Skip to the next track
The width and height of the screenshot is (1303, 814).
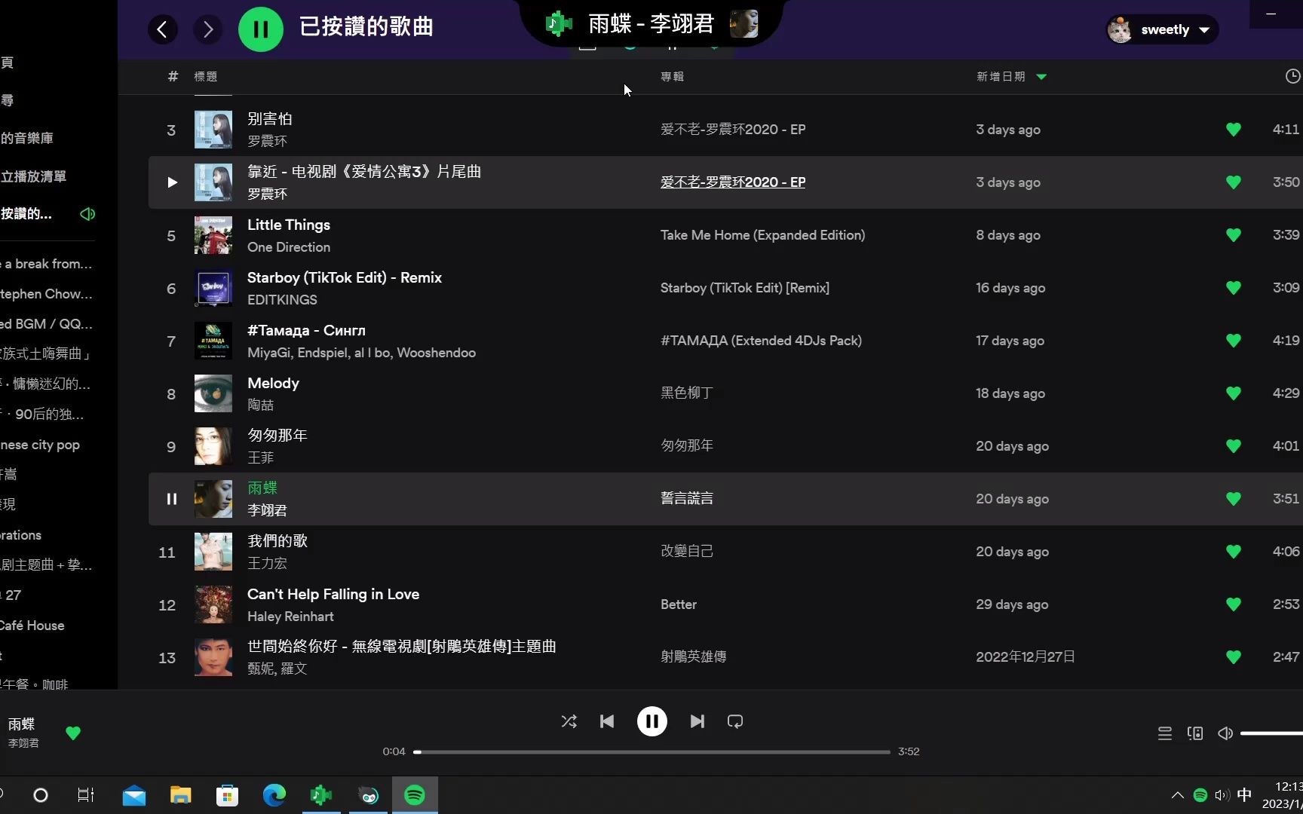pyautogui.click(x=696, y=721)
